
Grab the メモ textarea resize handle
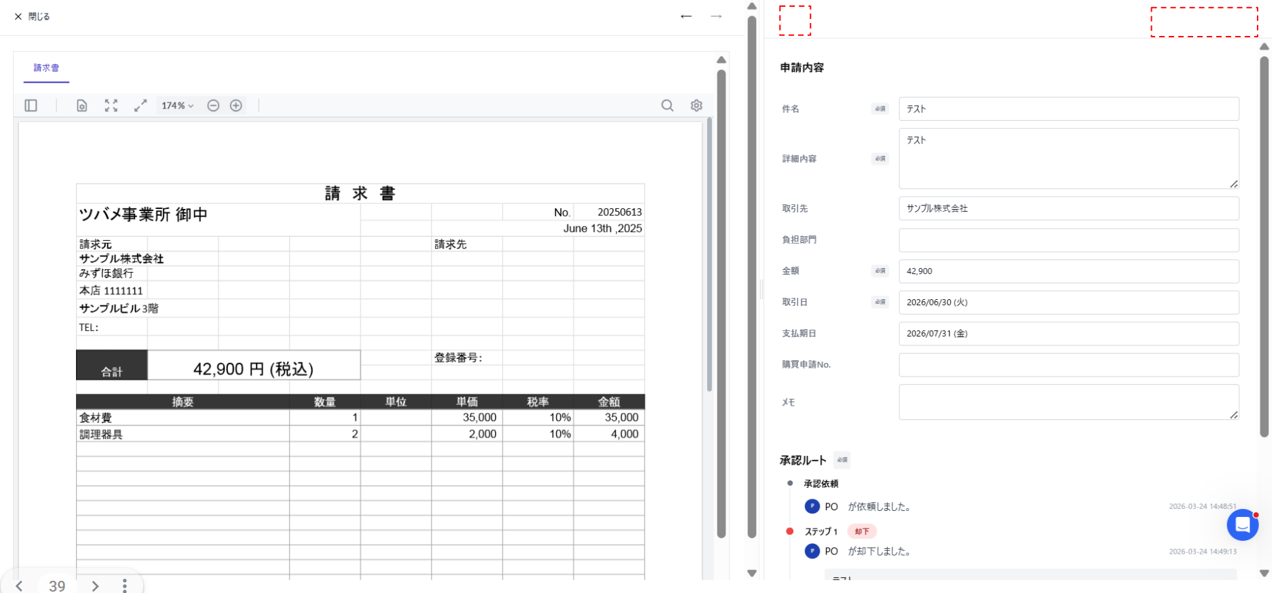(1233, 415)
